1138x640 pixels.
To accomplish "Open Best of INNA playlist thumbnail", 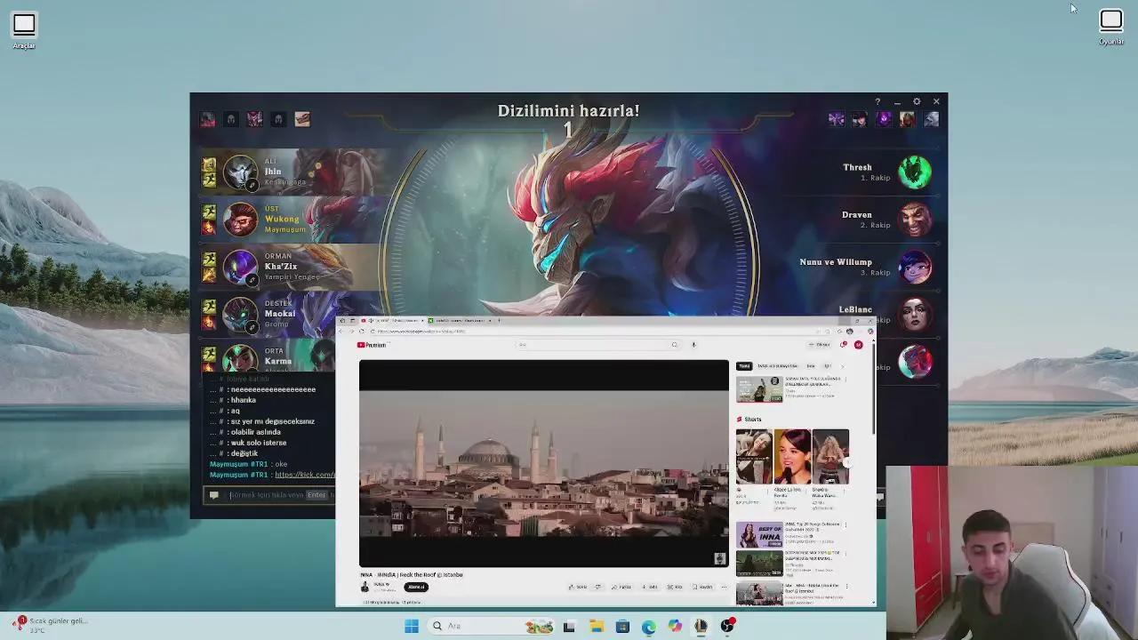I will (759, 535).
